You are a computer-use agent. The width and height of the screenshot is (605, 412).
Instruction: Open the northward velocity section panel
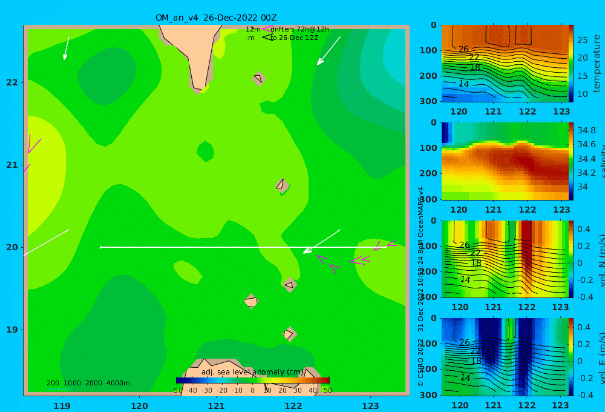coord(505,259)
